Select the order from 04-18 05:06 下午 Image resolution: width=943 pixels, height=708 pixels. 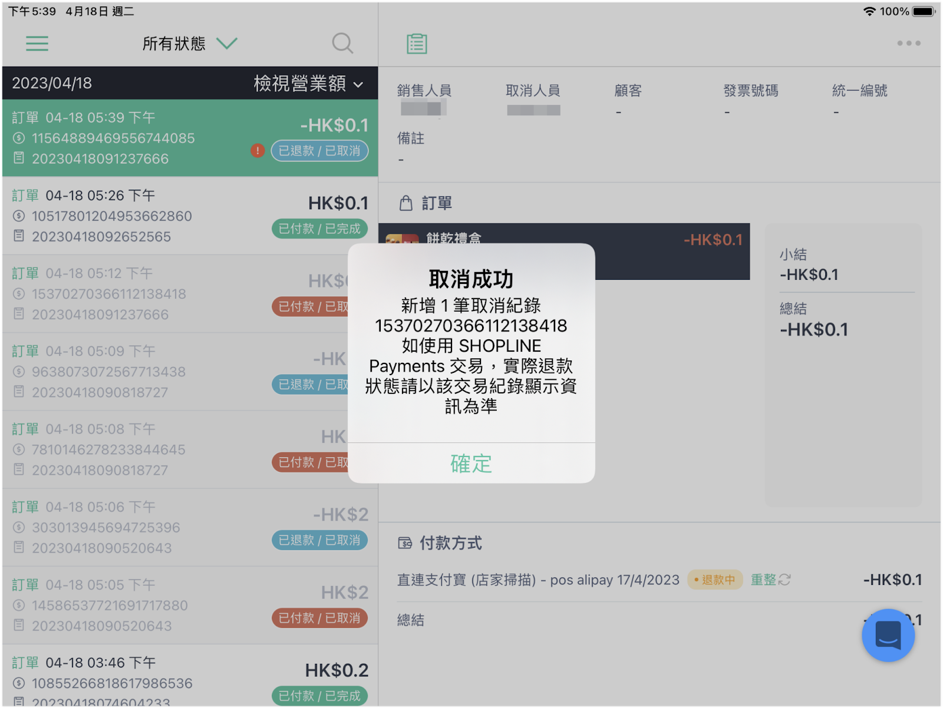pyautogui.click(x=190, y=527)
